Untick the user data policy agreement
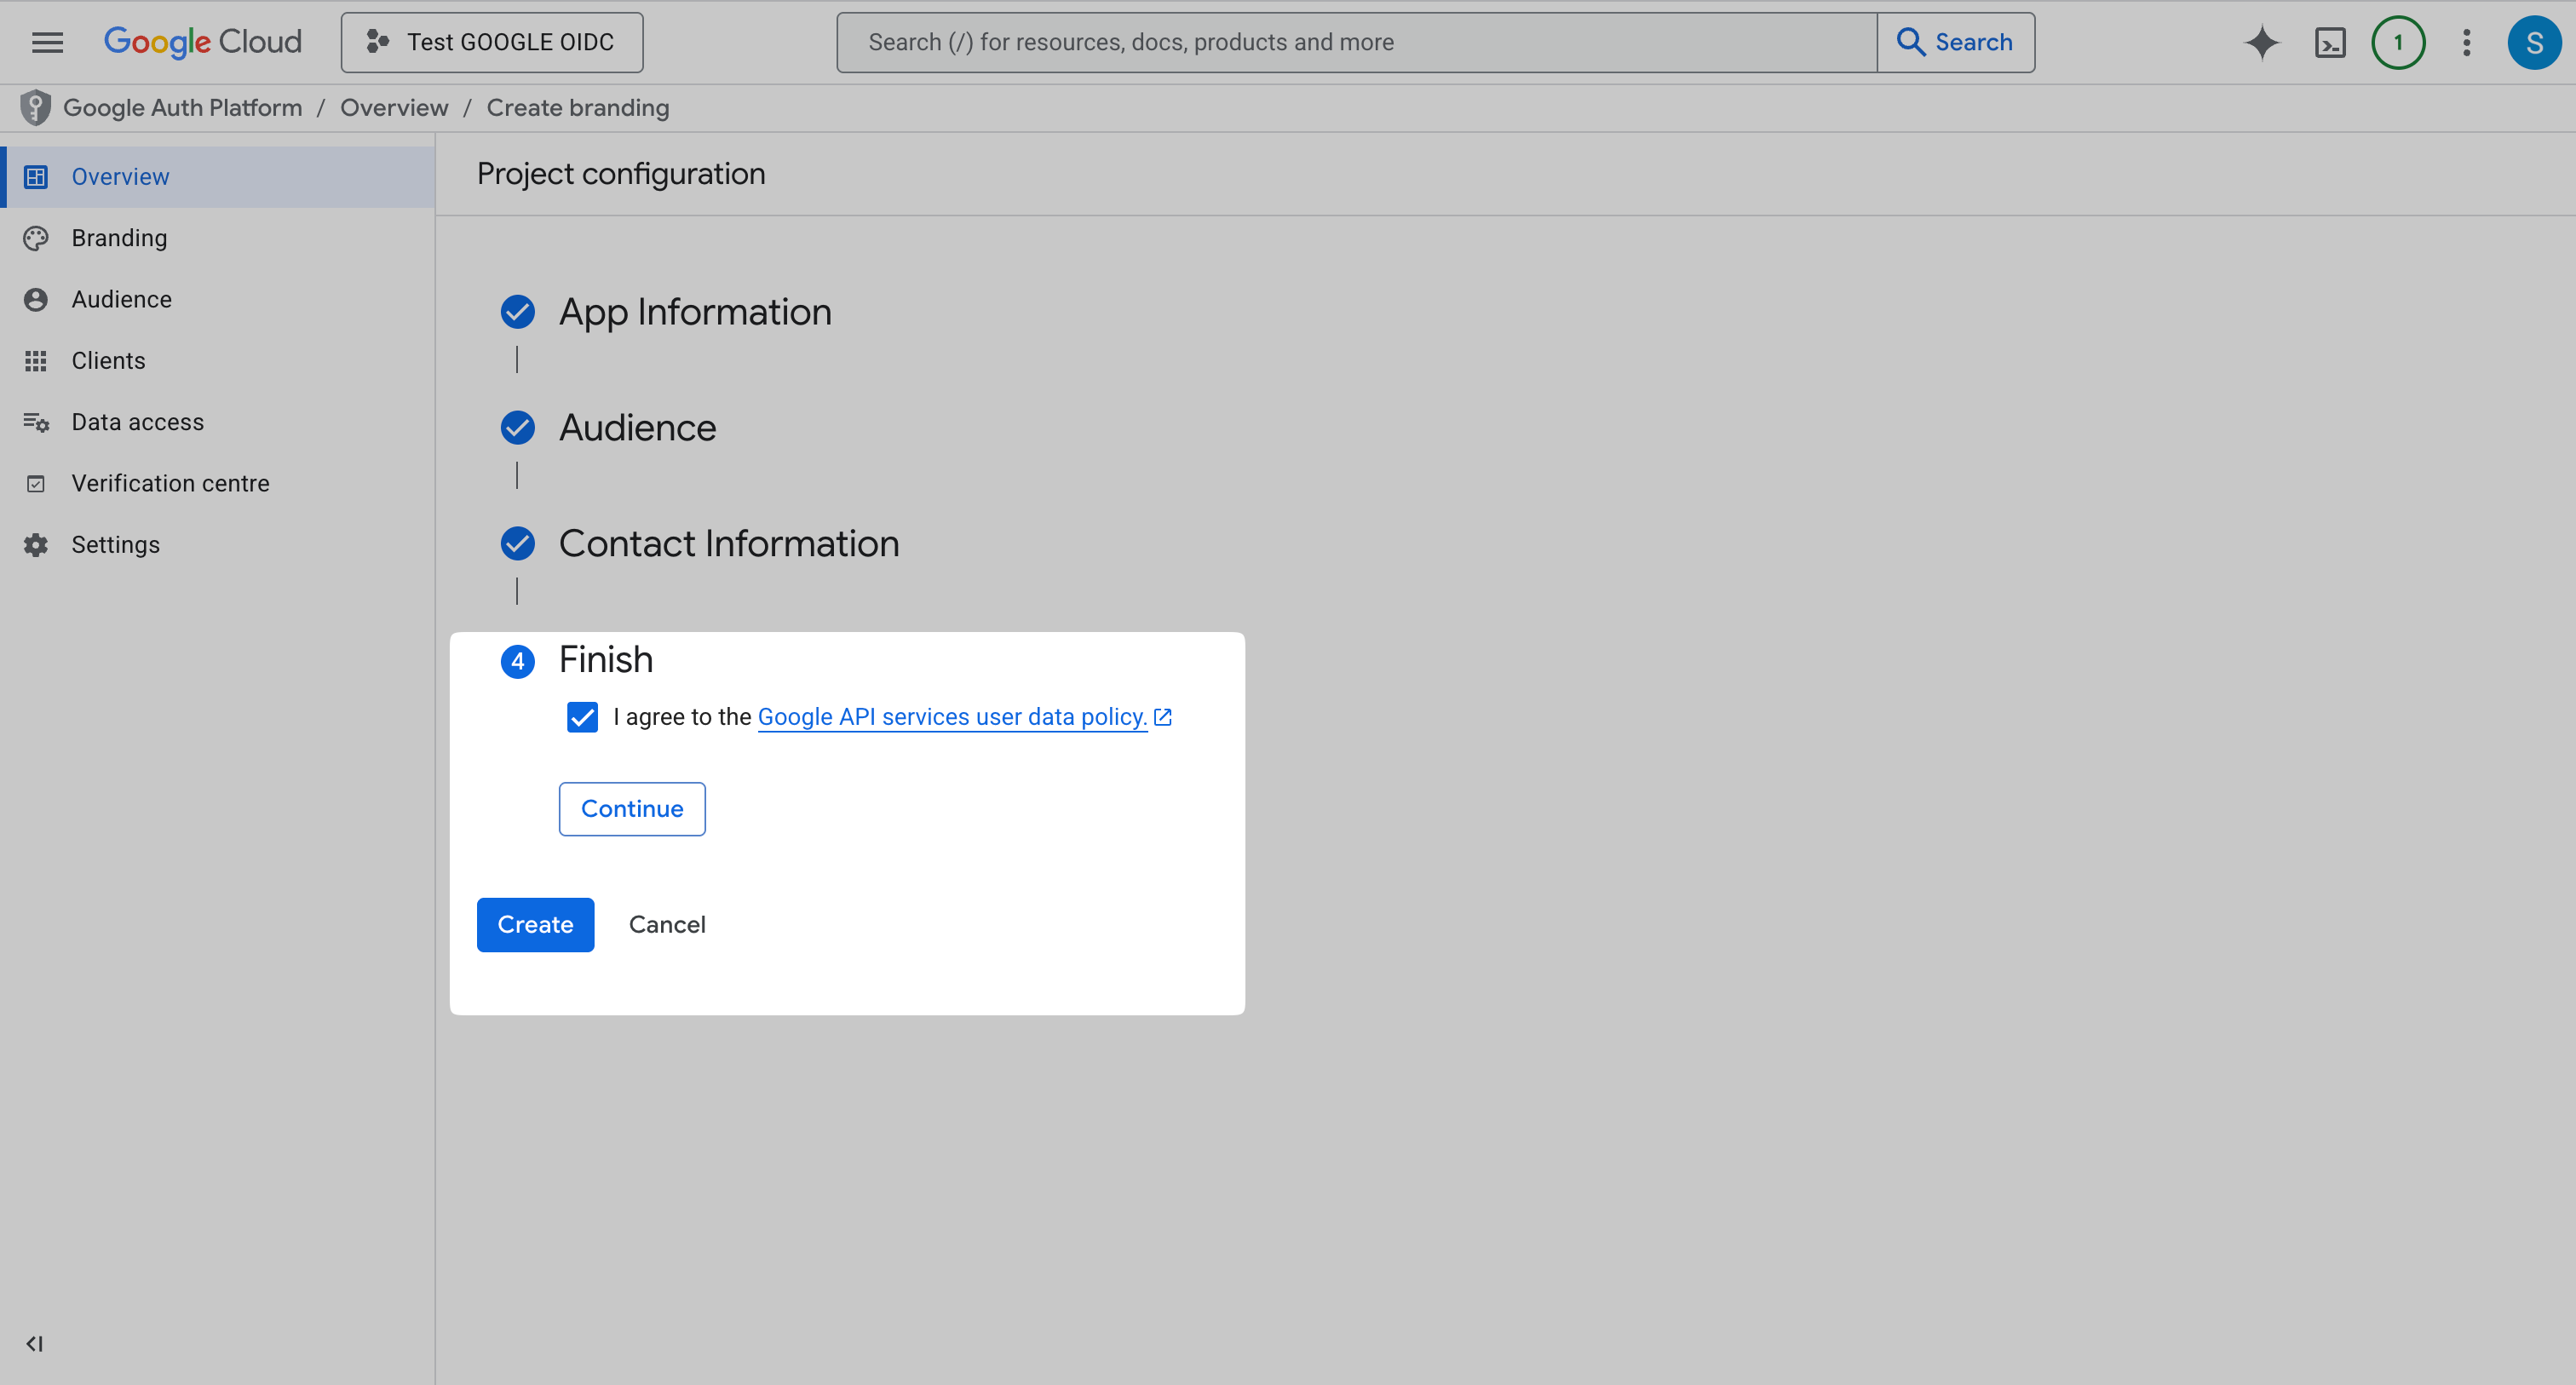2576x1385 pixels. click(582, 716)
